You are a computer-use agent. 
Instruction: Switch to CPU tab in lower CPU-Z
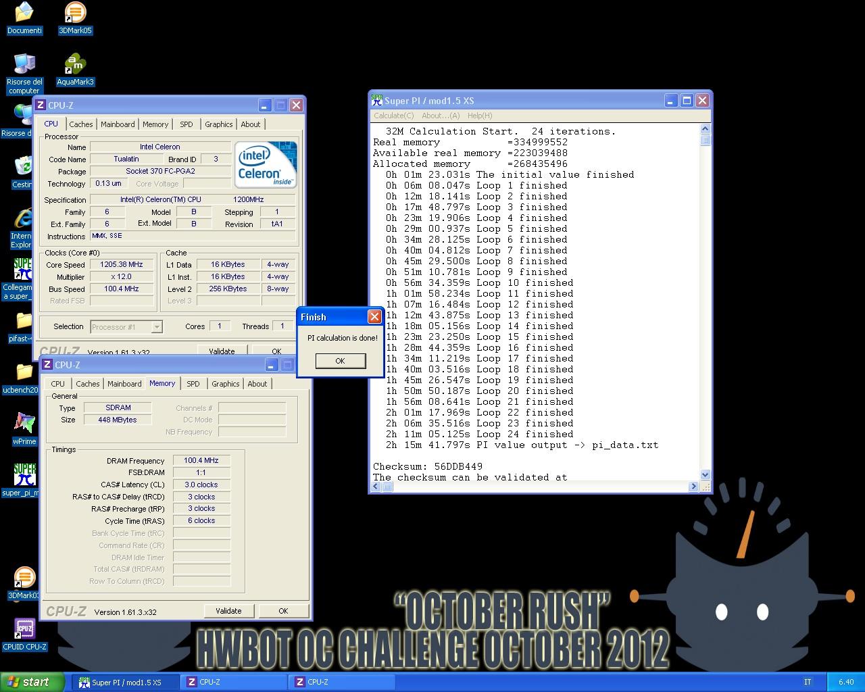(x=58, y=384)
